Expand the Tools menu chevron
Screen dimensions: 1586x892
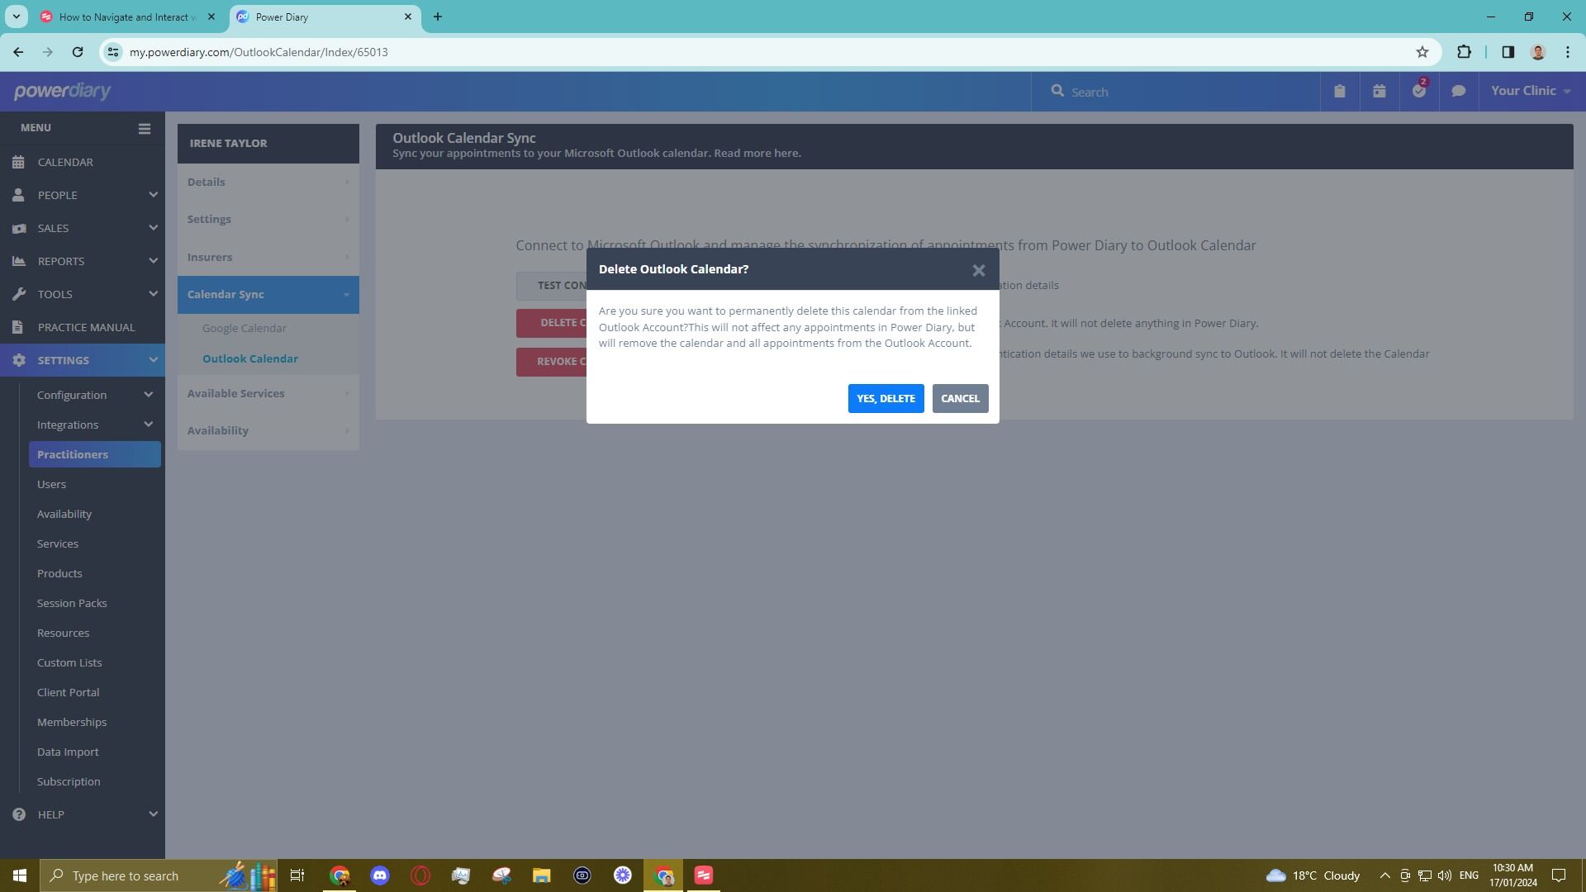tap(153, 294)
